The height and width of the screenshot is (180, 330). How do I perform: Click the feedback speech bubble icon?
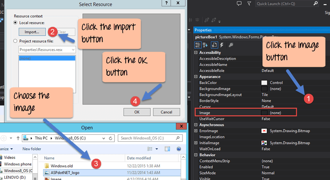click(x=239, y=4)
